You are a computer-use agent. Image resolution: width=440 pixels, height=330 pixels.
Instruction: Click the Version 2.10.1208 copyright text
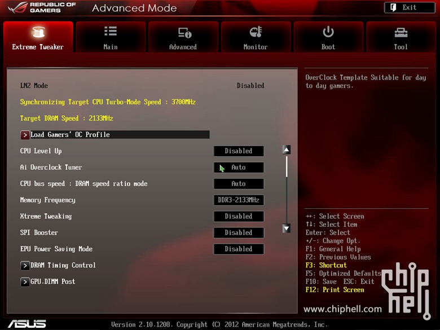tap(219, 324)
